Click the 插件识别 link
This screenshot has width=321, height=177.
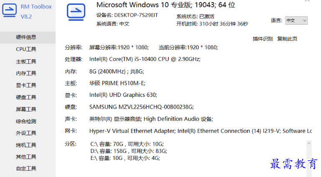[x=262, y=39]
